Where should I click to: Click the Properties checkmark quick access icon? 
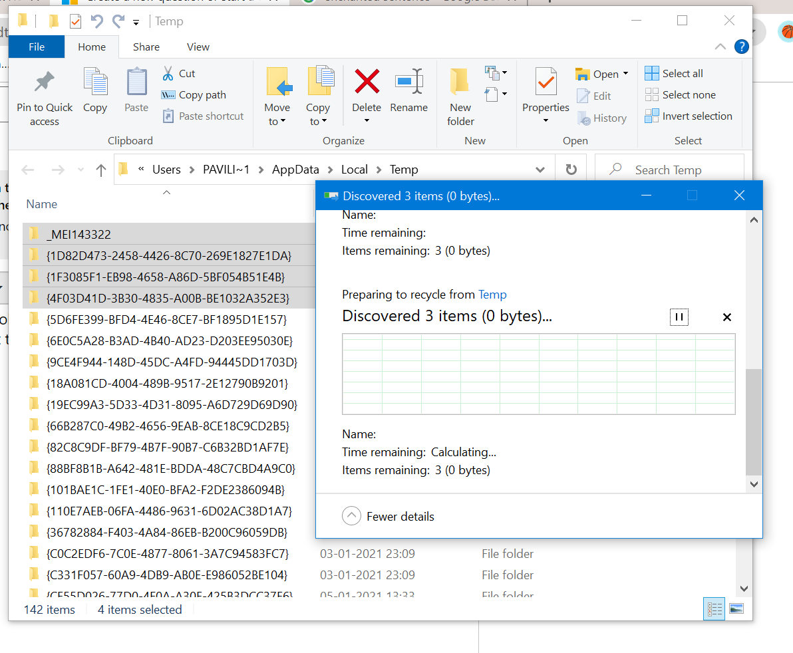[x=75, y=21]
